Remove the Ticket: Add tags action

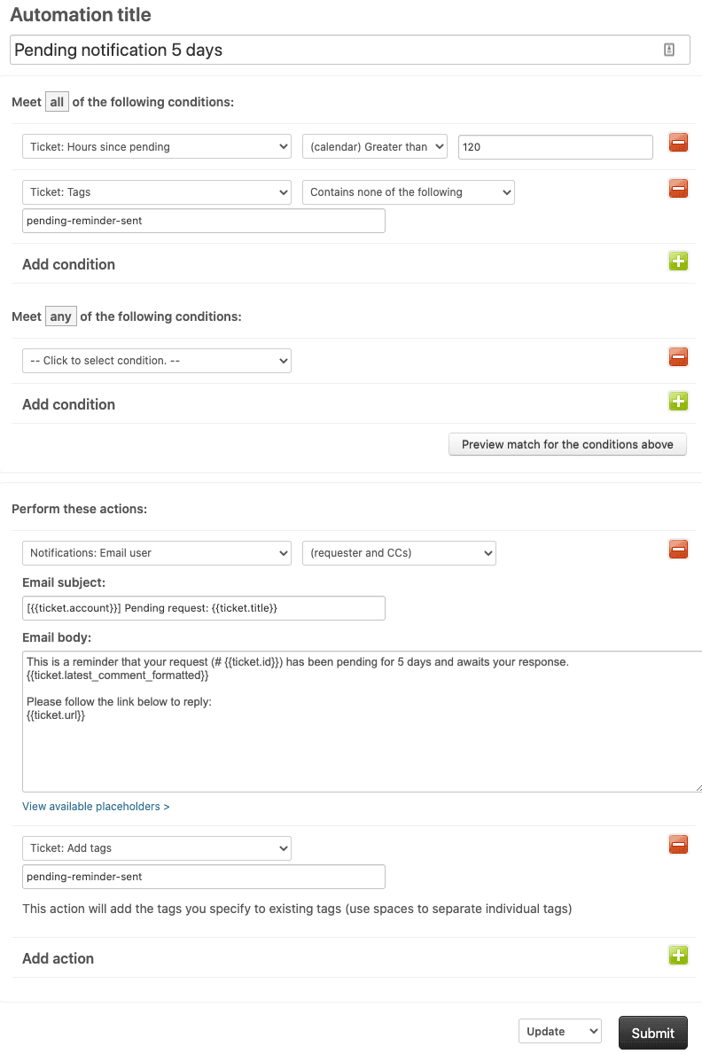tap(678, 845)
